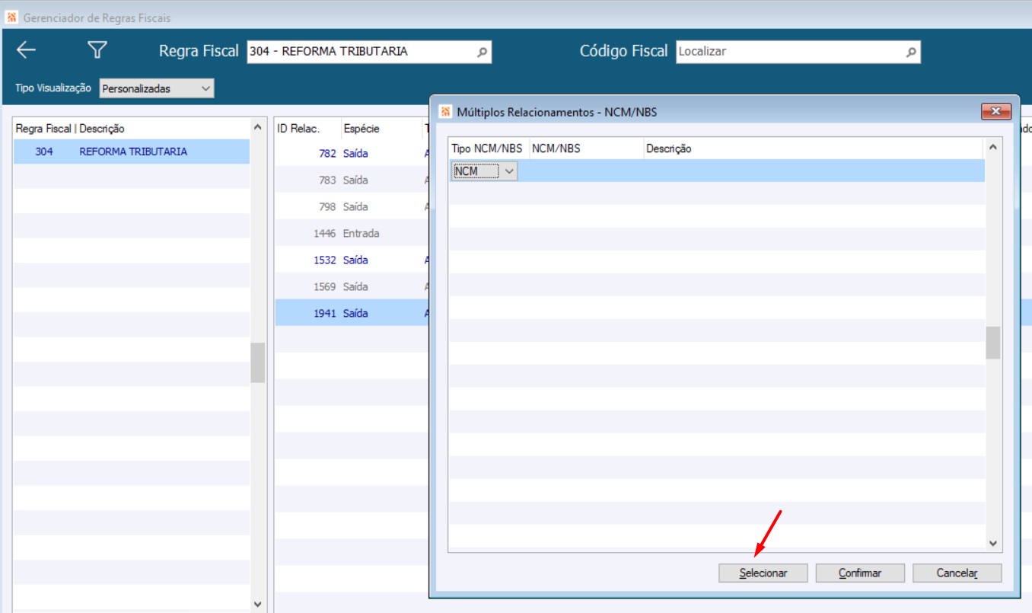Click the Descrição column header in the dialog
This screenshot has height=613, width=1032.
pyautogui.click(x=669, y=148)
